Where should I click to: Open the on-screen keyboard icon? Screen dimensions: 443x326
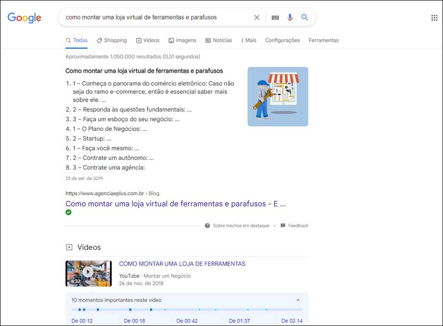[275, 18]
